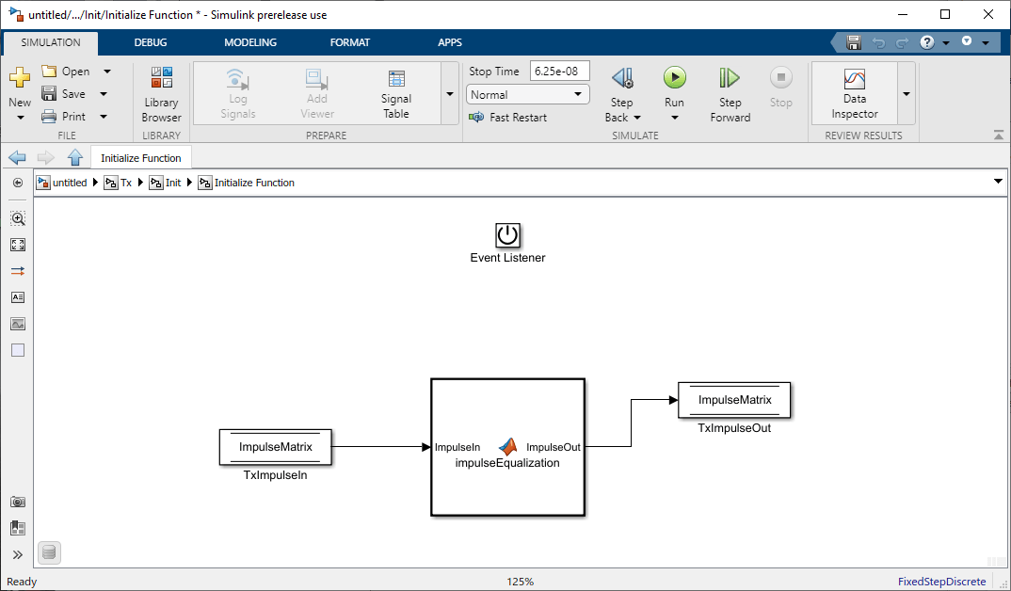
Task: Click the Fit to View icon
Action: pos(18,245)
